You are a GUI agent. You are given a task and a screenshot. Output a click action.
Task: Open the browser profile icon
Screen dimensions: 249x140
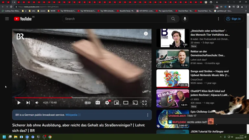(x=242, y=7)
